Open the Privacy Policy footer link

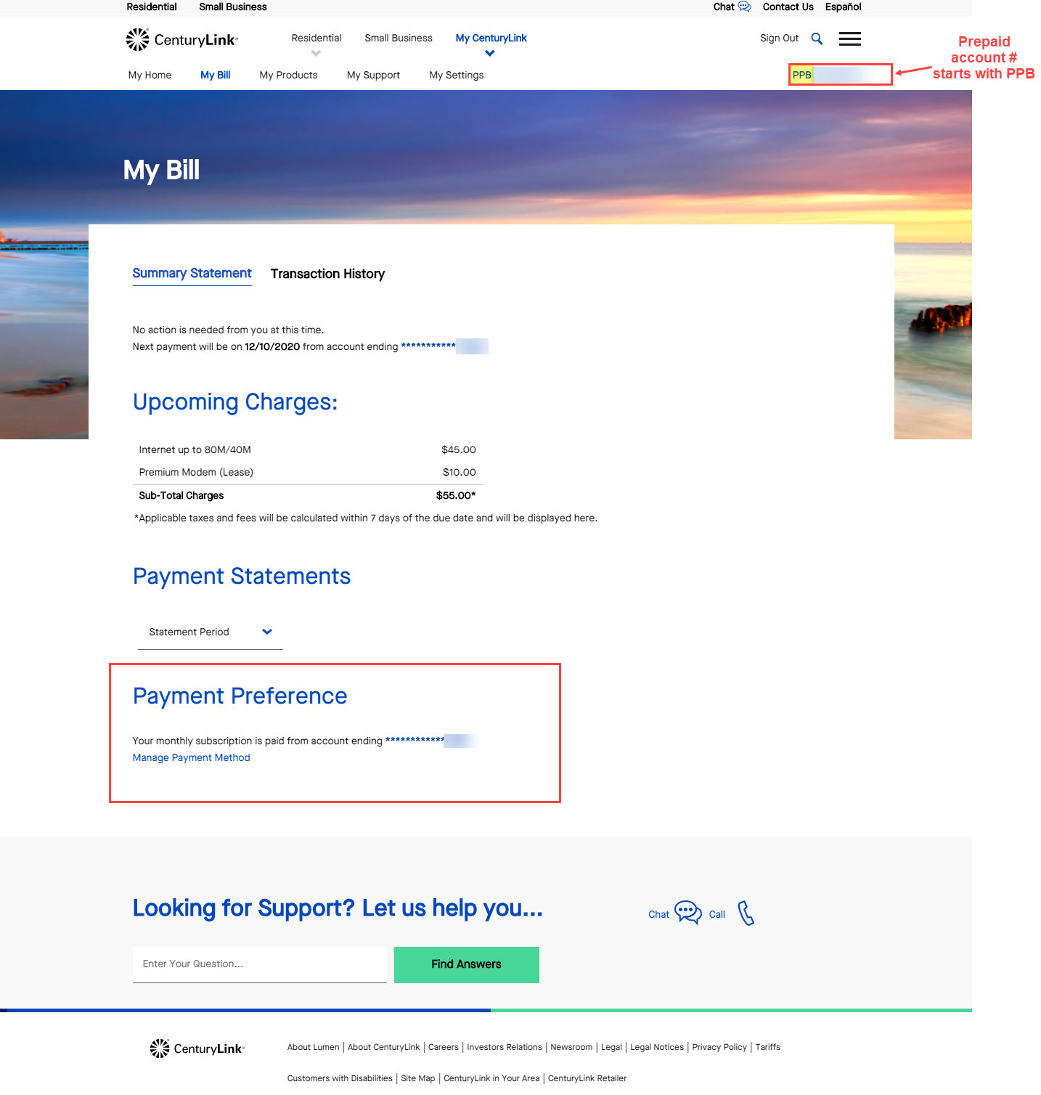tap(719, 1046)
